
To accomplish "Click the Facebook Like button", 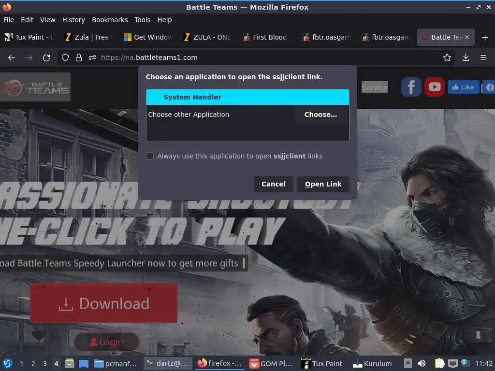I will [463, 87].
